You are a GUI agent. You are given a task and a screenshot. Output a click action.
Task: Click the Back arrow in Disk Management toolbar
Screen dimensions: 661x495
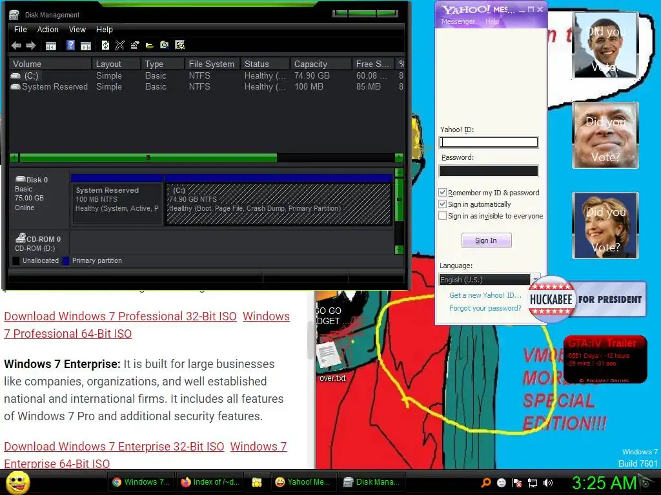(16, 46)
